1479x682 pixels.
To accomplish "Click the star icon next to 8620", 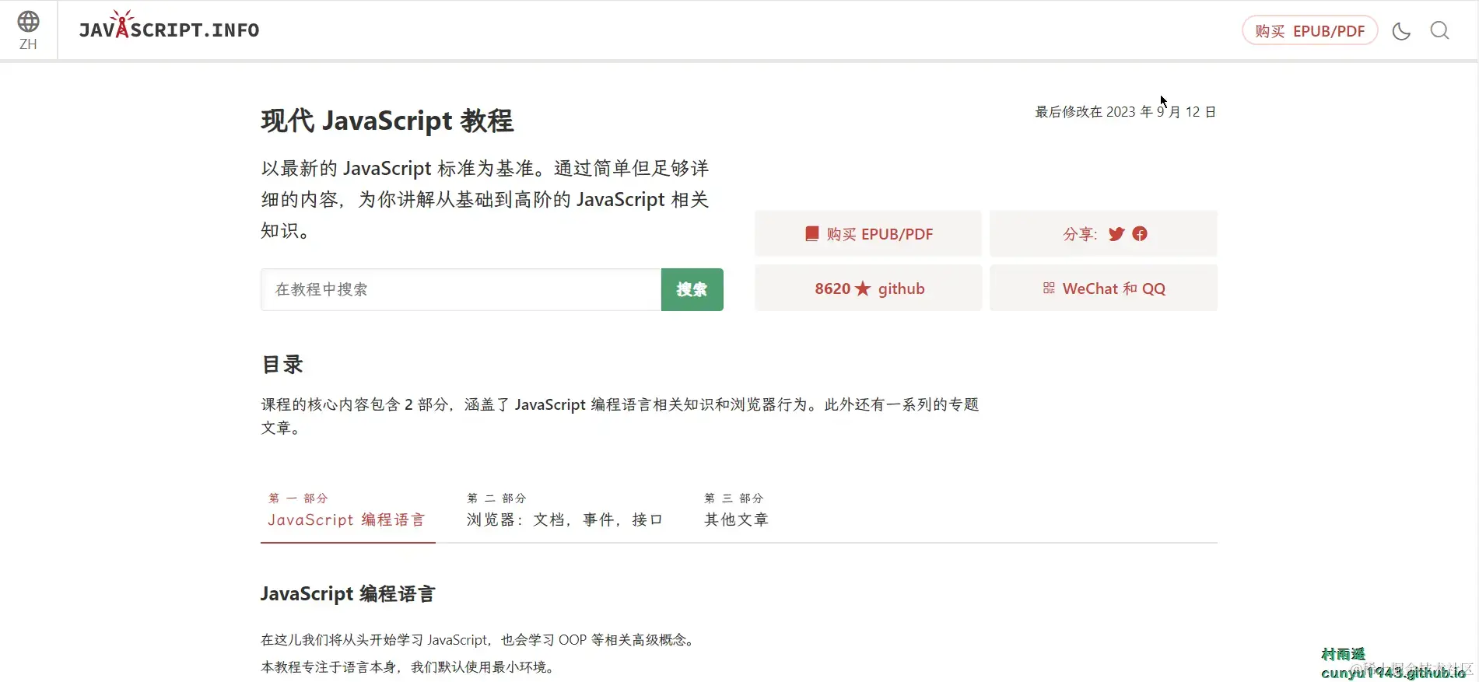I will 863,289.
